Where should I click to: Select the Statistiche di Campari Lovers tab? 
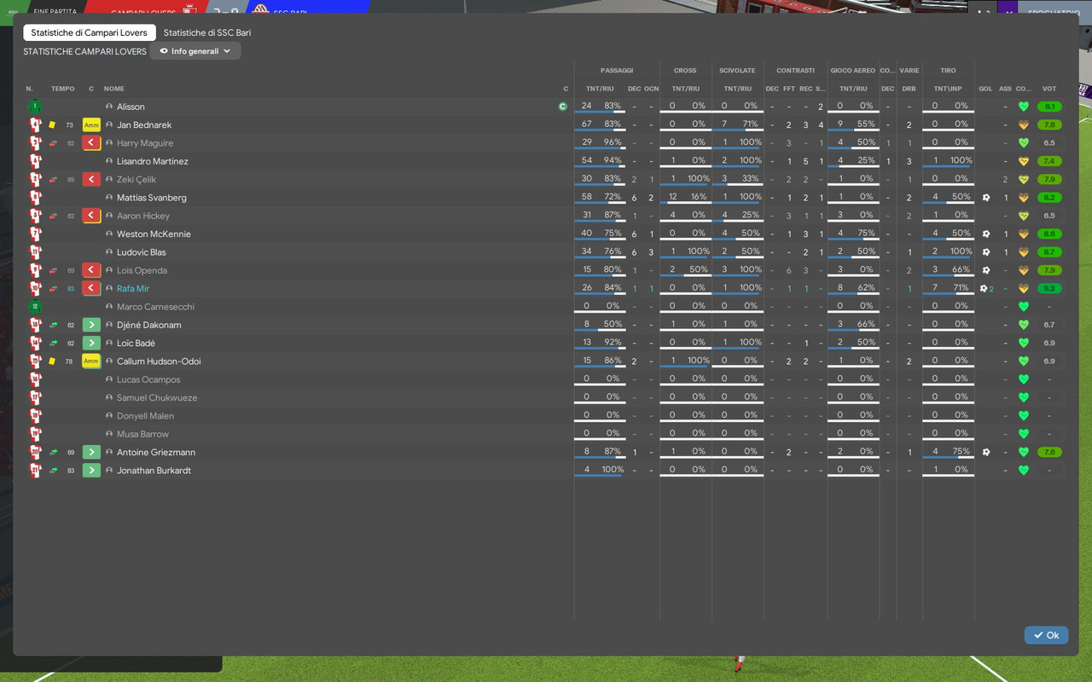90,32
